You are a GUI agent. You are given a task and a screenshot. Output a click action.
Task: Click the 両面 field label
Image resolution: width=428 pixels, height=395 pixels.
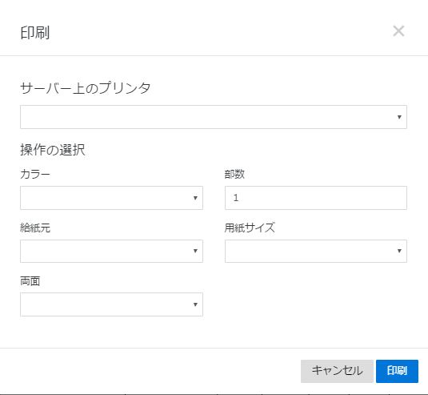(30, 281)
